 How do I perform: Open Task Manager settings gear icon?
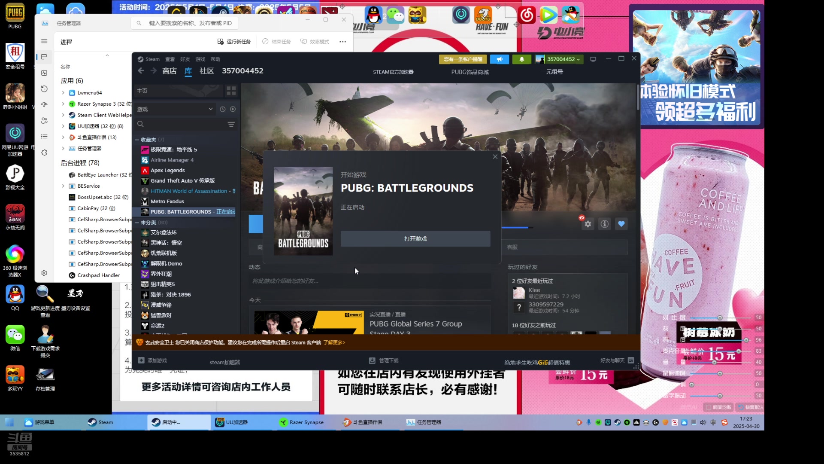point(44,273)
